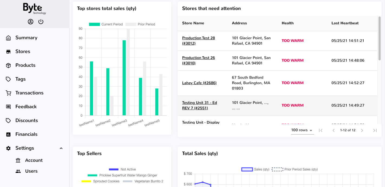
Task: Open Testing Unit 31 - Ed REV 7 link
Action: coord(199,105)
